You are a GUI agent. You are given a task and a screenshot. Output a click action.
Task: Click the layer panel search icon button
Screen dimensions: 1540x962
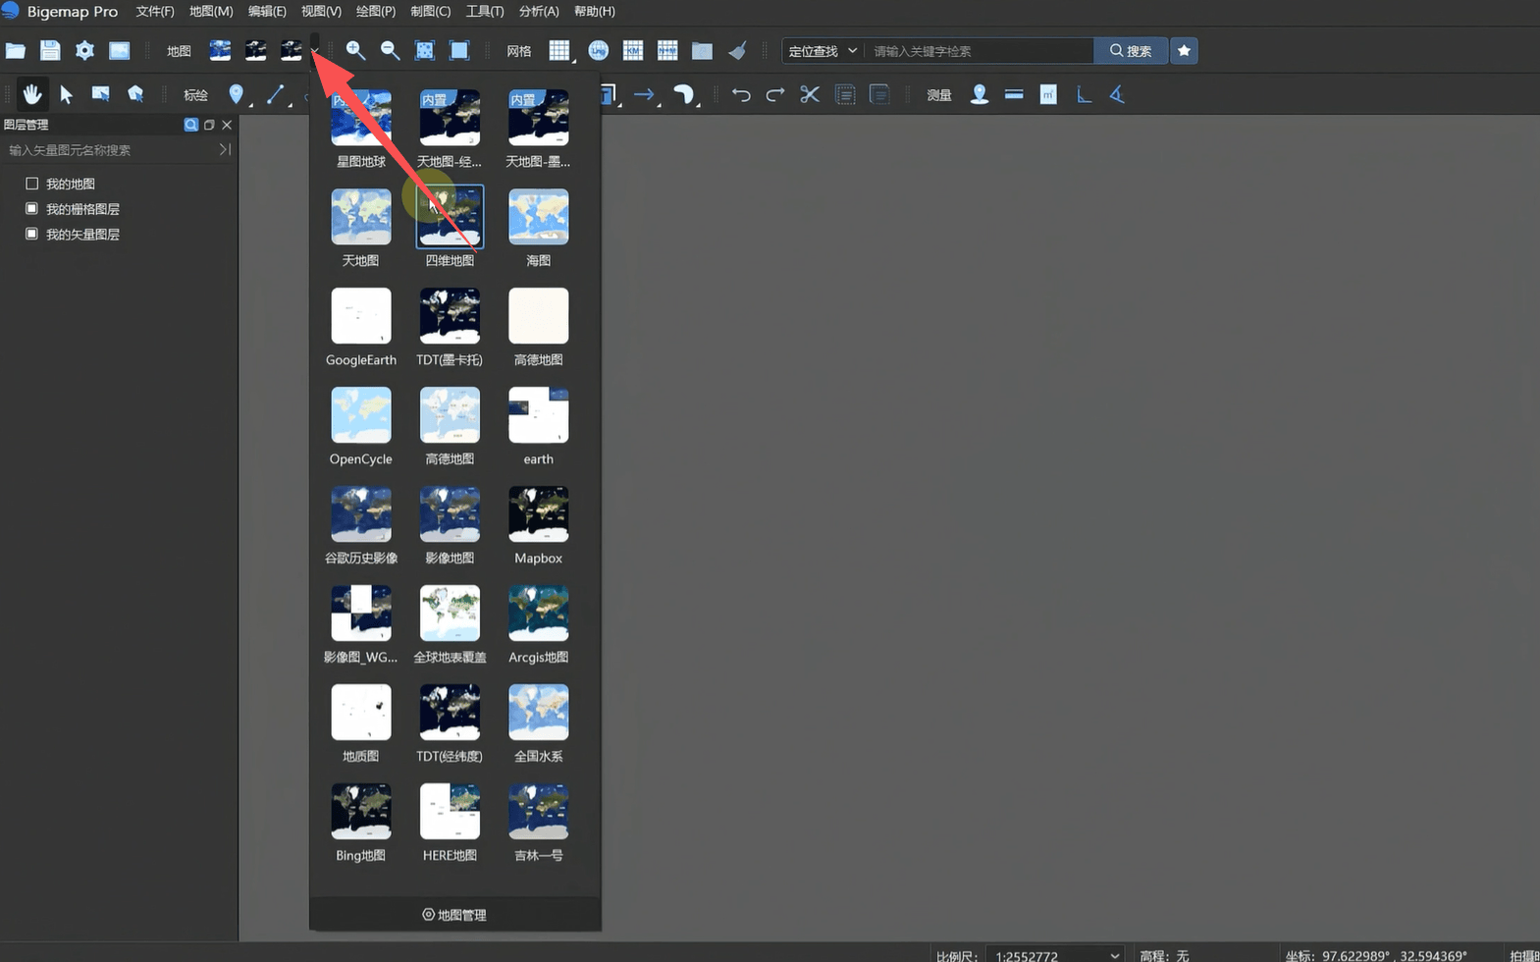[x=191, y=125]
